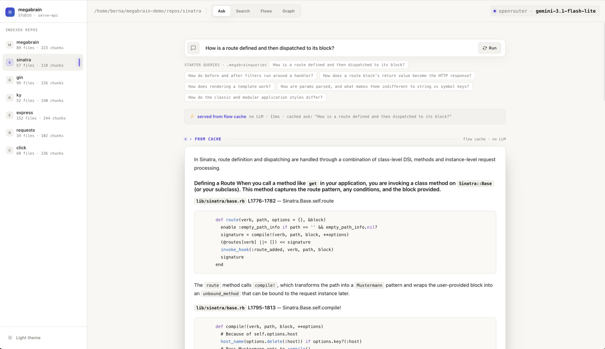Pick starter query about before and after filters
605x349 pixels.
tap(251, 76)
